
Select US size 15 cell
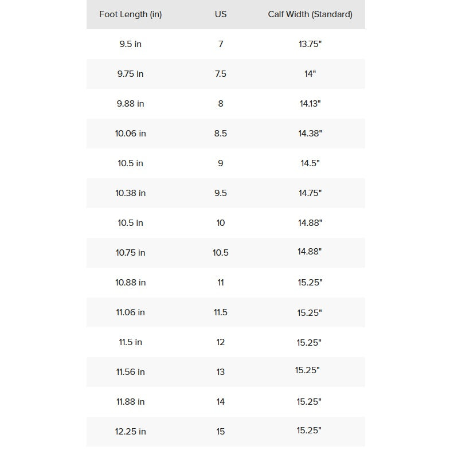click(x=220, y=432)
